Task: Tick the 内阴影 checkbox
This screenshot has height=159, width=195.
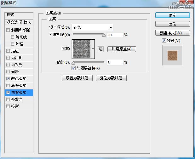Action: click(x=8, y=58)
